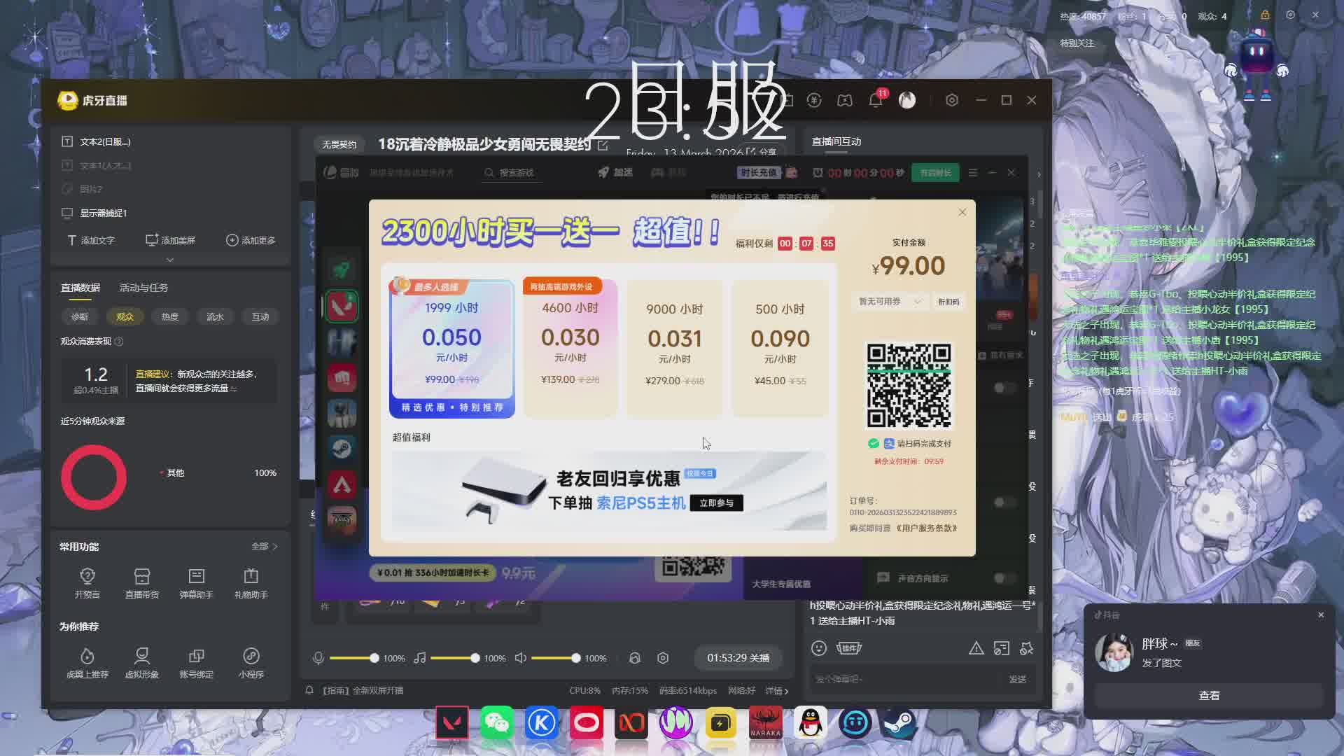Open 《用户服务条款》 link
Screen dimensions: 1344x756
tap(926, 528)
